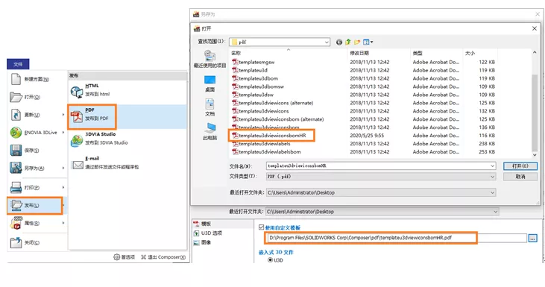Click the E-mail envelope icon
Image resolution: width=545 pixels, height=287 pixels.
(78, 165)
